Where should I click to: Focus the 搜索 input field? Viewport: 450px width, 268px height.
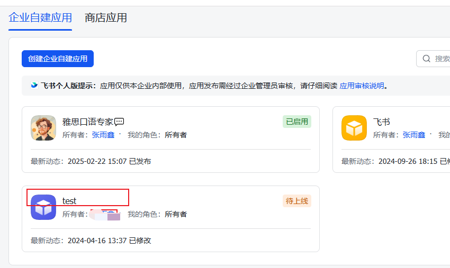click(x=442, y=59)
